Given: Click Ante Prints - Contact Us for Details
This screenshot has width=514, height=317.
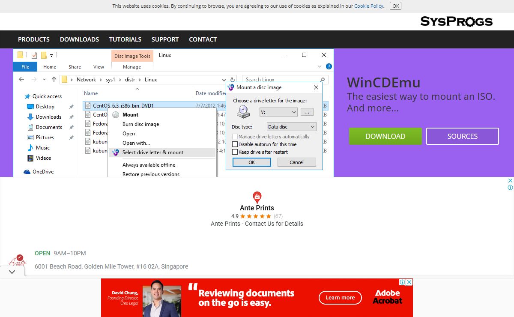Looking at the screenshot, I should tap(257, 224).
